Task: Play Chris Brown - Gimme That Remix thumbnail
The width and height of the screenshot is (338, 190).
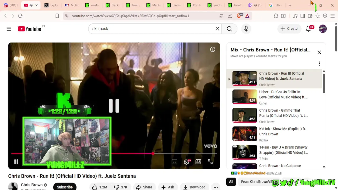Action: (x=245, y=115)
